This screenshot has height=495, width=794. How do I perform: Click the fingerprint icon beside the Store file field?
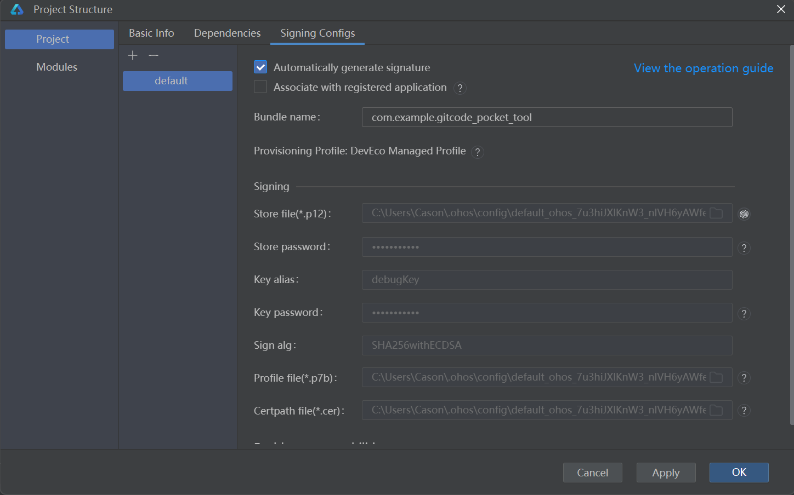coord(744,214)
